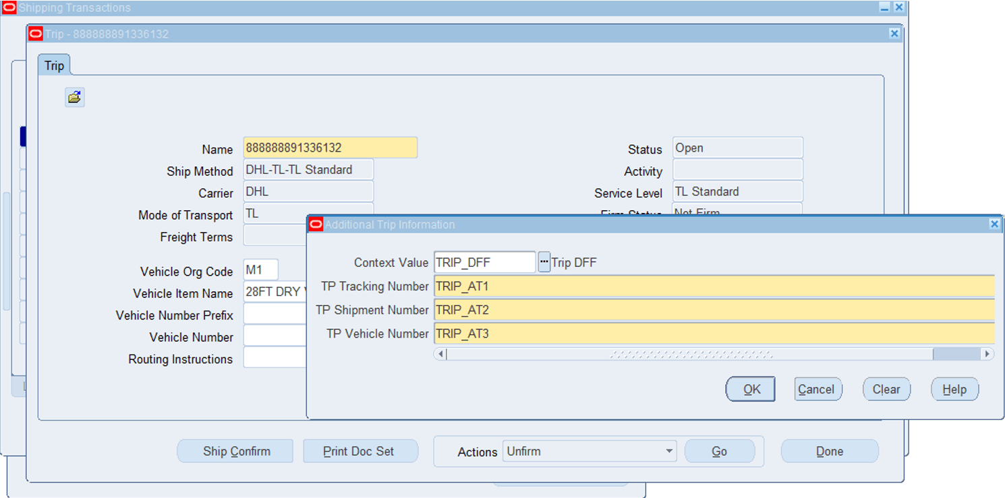This screenshot has height=498, width=1005.
Task: Click the Oracle logo on the Trip window titlebar
Action: [36, 33]
